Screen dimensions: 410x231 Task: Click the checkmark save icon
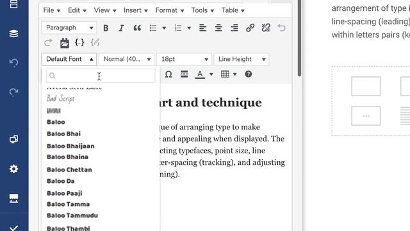(x=13, y=228)
